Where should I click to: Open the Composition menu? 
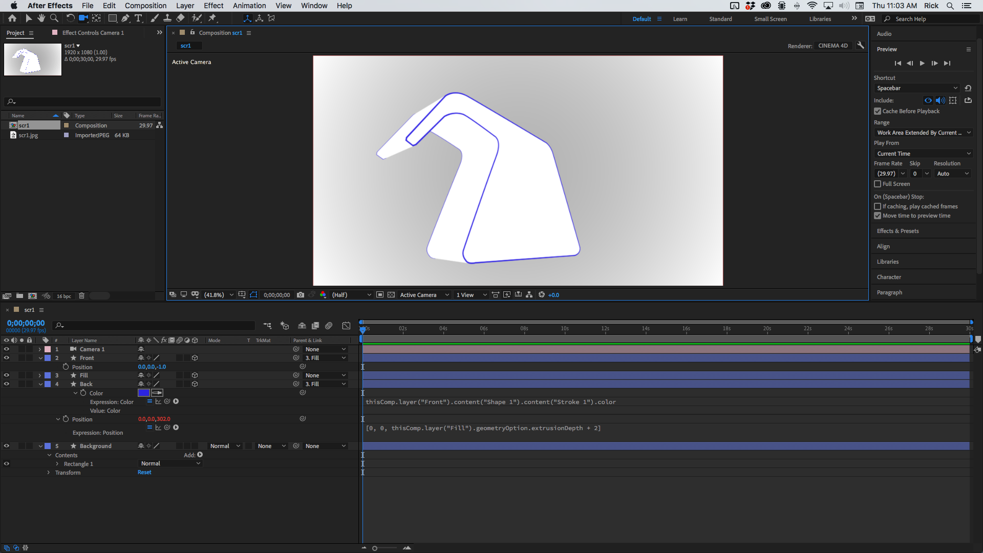coord(145,6)
